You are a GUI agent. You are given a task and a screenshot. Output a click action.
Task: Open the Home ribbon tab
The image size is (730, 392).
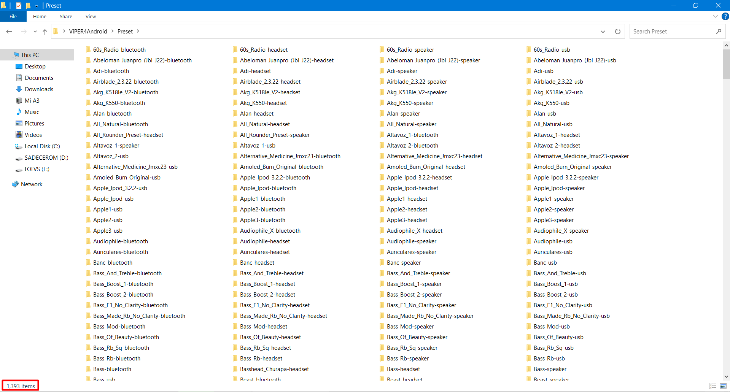pos(40,16)
